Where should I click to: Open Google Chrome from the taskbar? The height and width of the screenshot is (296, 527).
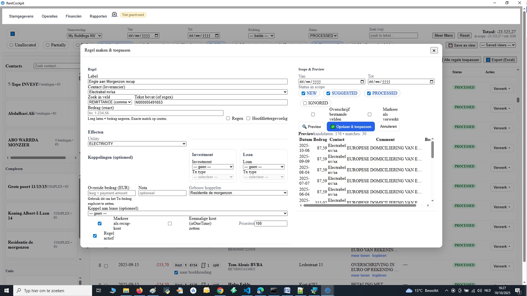220,290
